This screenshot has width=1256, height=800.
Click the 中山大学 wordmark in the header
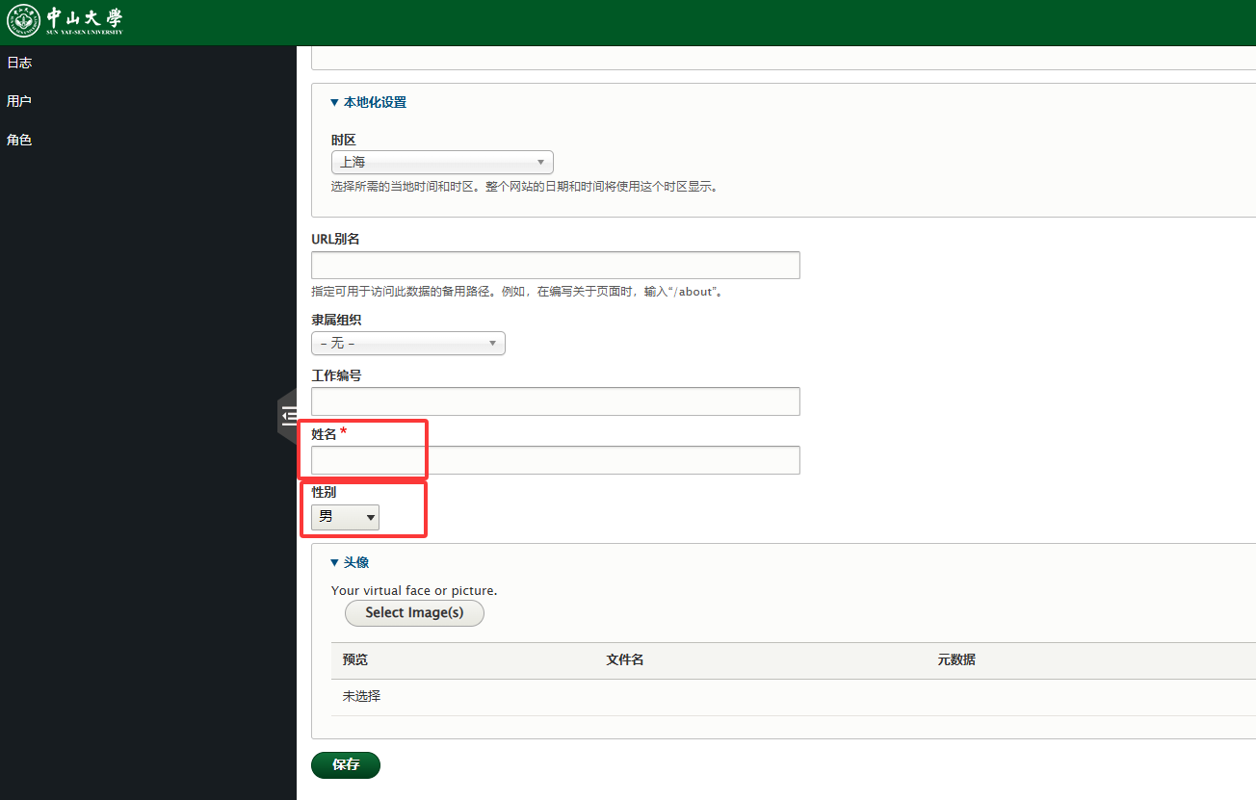coord(85,21)
